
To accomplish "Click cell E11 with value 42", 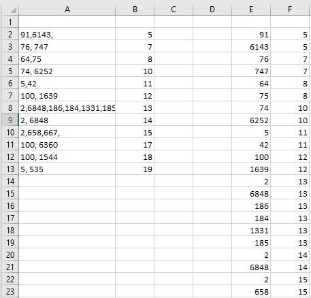I will coord(251,145).
